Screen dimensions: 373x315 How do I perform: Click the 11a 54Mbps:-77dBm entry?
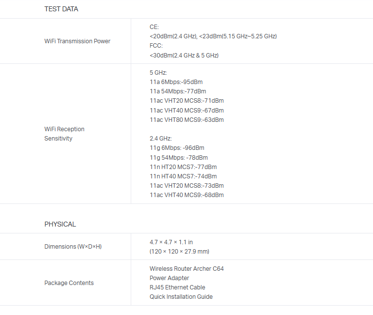177,91
